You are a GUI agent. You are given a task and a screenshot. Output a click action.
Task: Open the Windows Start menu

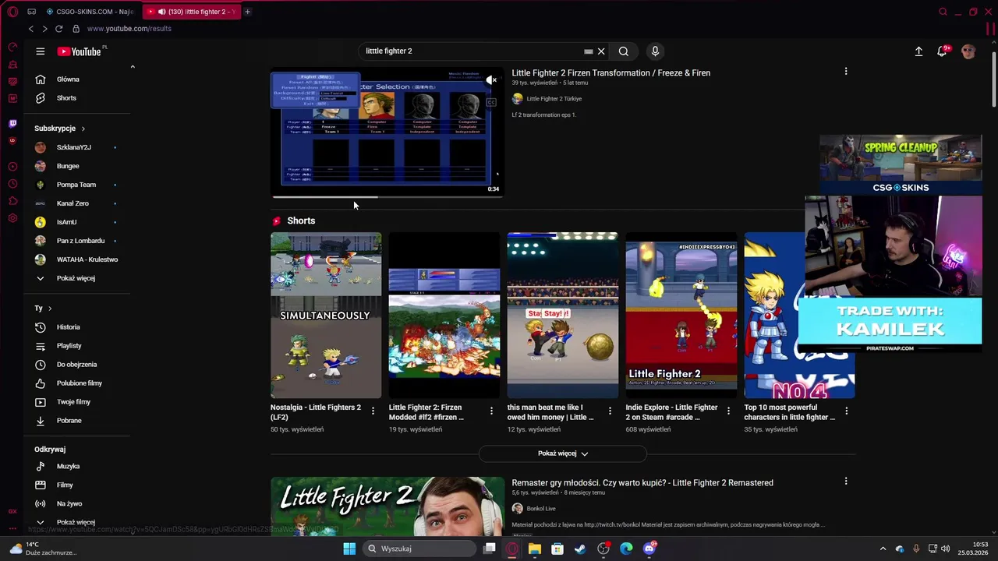pos(349,549)
